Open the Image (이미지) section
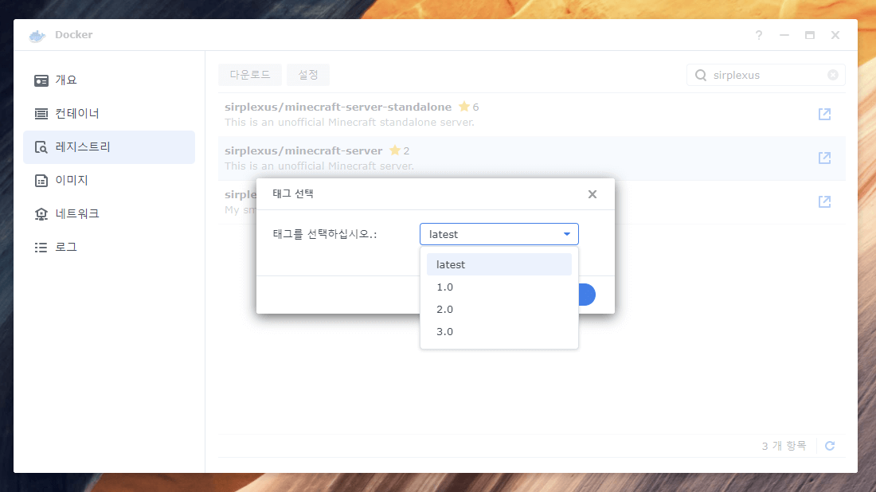This screenshot has height=492, width=876. coord(109,181)
